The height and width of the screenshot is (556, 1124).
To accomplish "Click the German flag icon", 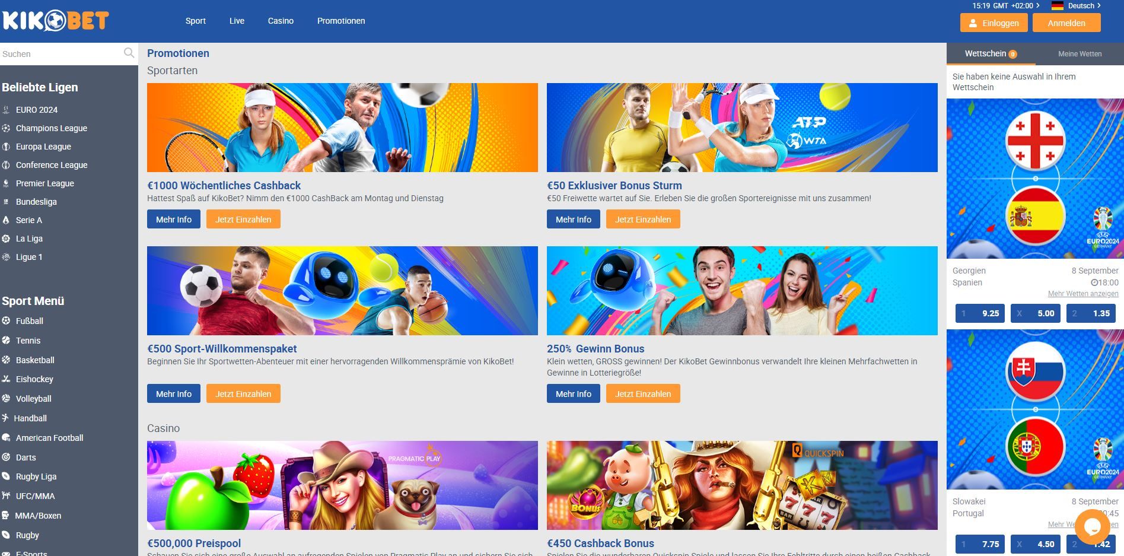I will pos(1057,6).
